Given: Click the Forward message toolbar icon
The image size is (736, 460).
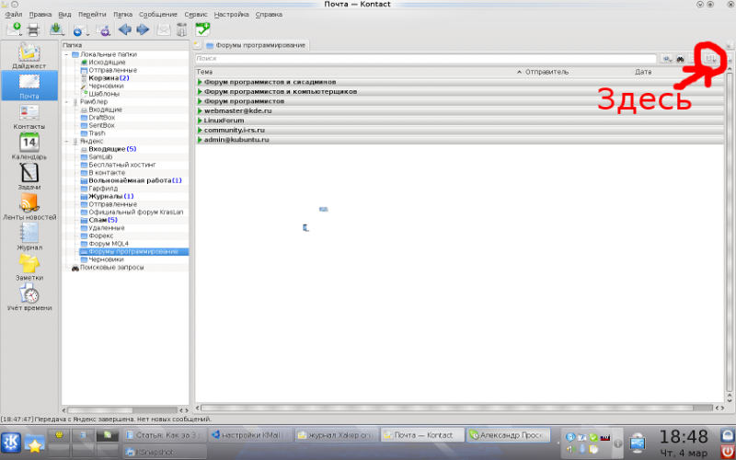Looking at the screenshot, I should pyautogui.click(x=103, y=29).
